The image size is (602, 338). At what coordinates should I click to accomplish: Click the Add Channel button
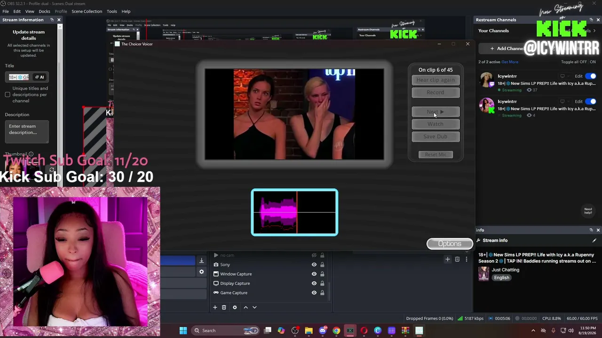tap(507, 48)
